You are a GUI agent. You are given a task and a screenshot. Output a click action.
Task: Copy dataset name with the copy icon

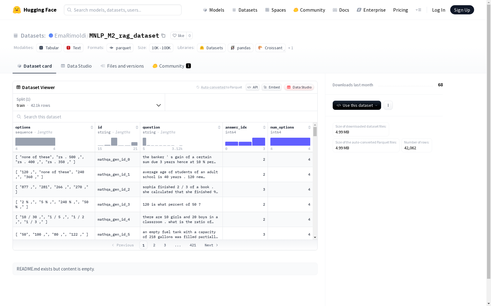pyautogui.click(x=163, y=35)
